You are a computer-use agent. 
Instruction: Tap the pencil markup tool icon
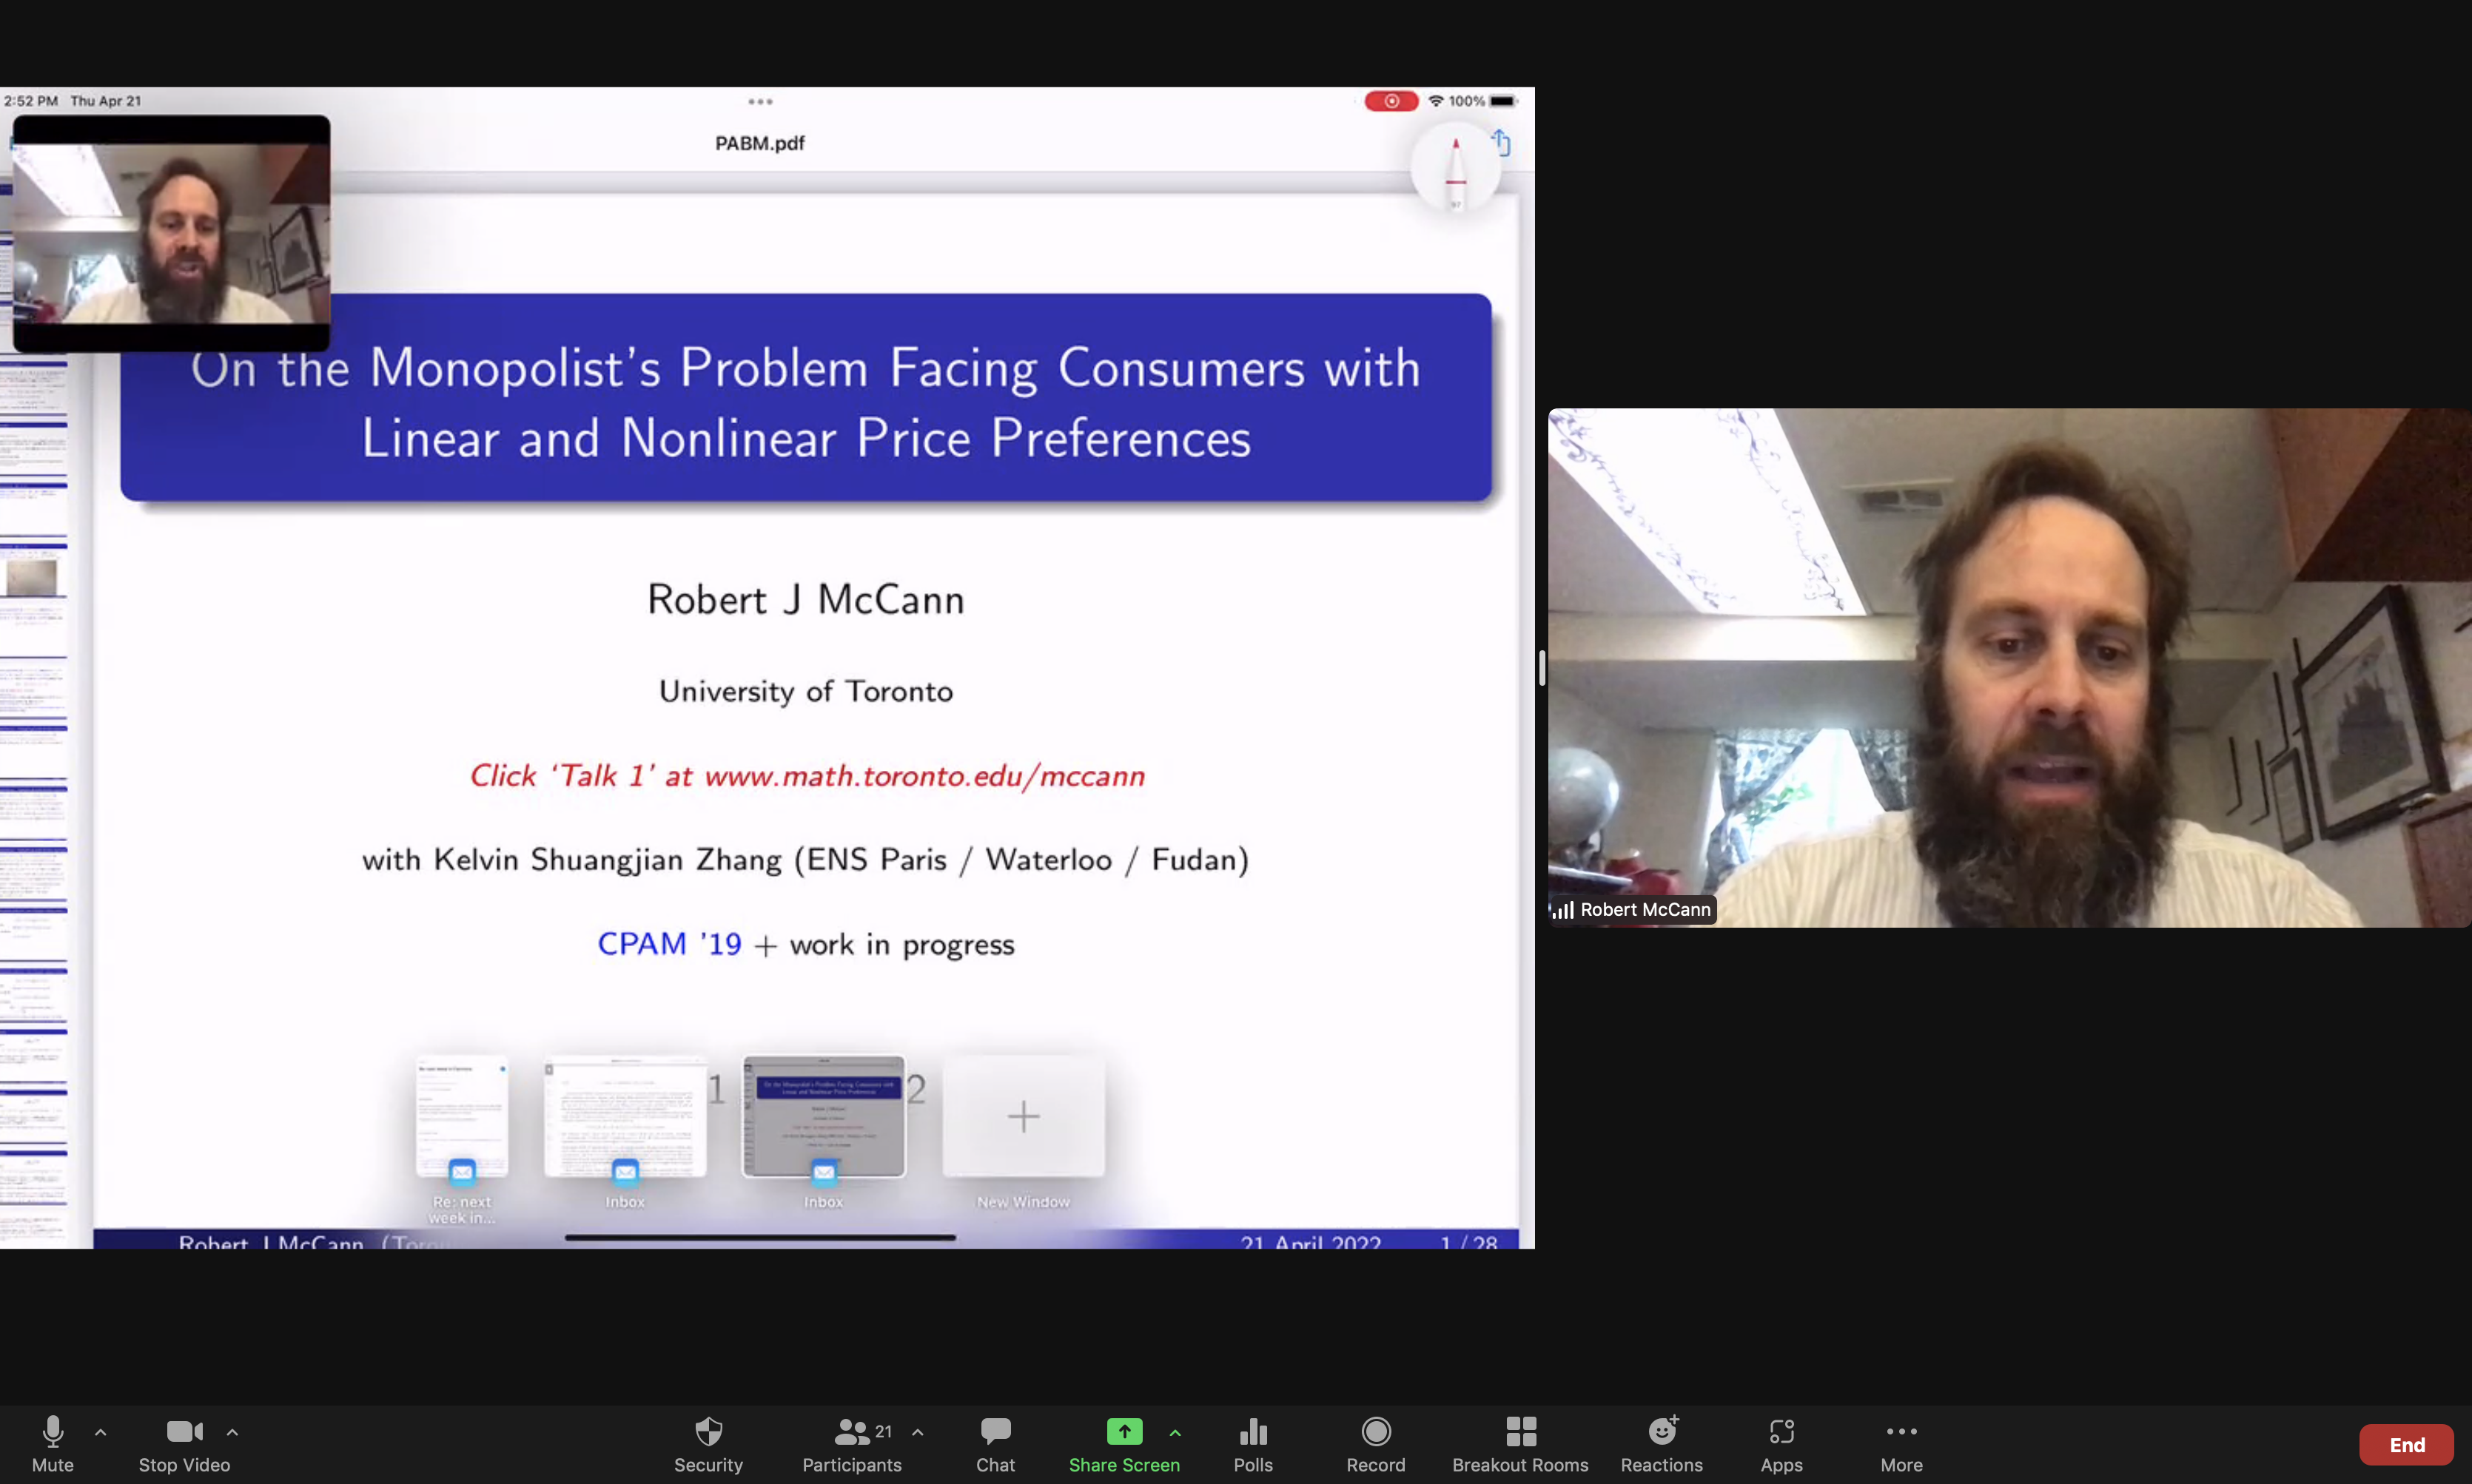coord(1456,167)
